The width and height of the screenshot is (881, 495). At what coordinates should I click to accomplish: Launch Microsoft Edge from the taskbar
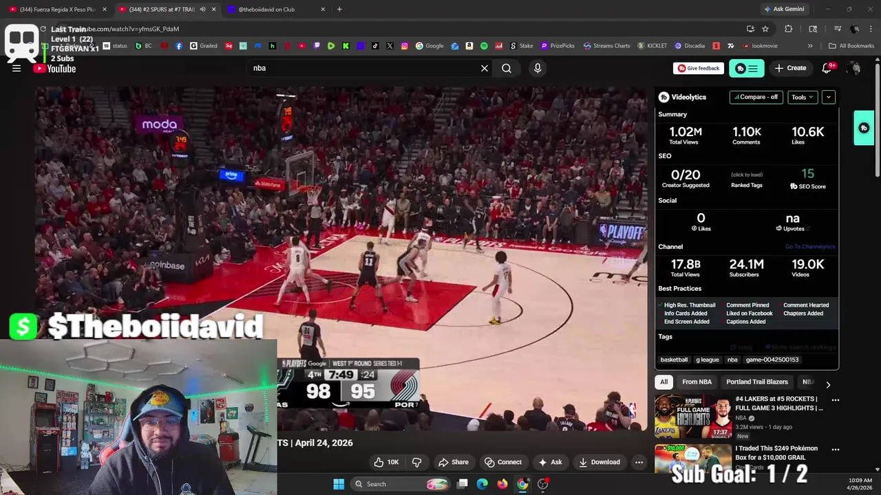(x=482, y=484)
